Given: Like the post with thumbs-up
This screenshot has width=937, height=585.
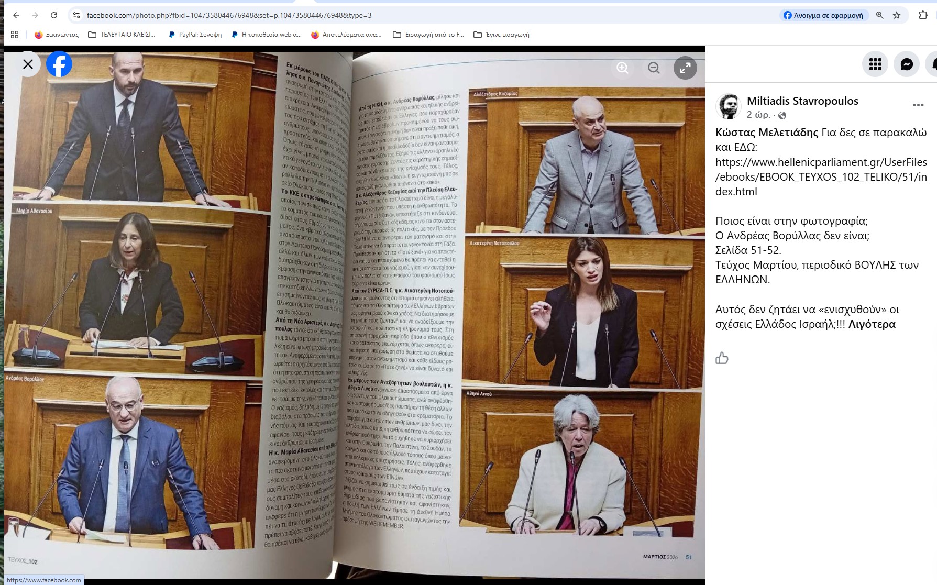Looking at the screenshot, I should click(x=722, y=358).
